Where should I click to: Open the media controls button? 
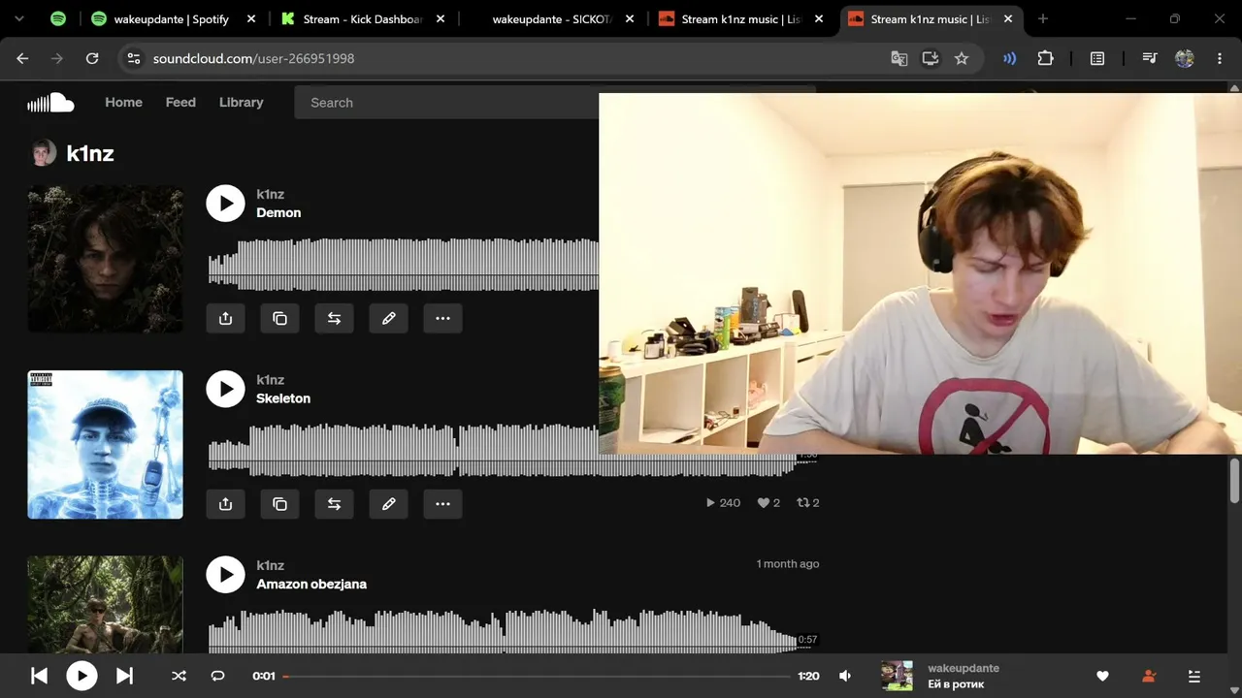pyautogui.click(x=1150, y=58)
